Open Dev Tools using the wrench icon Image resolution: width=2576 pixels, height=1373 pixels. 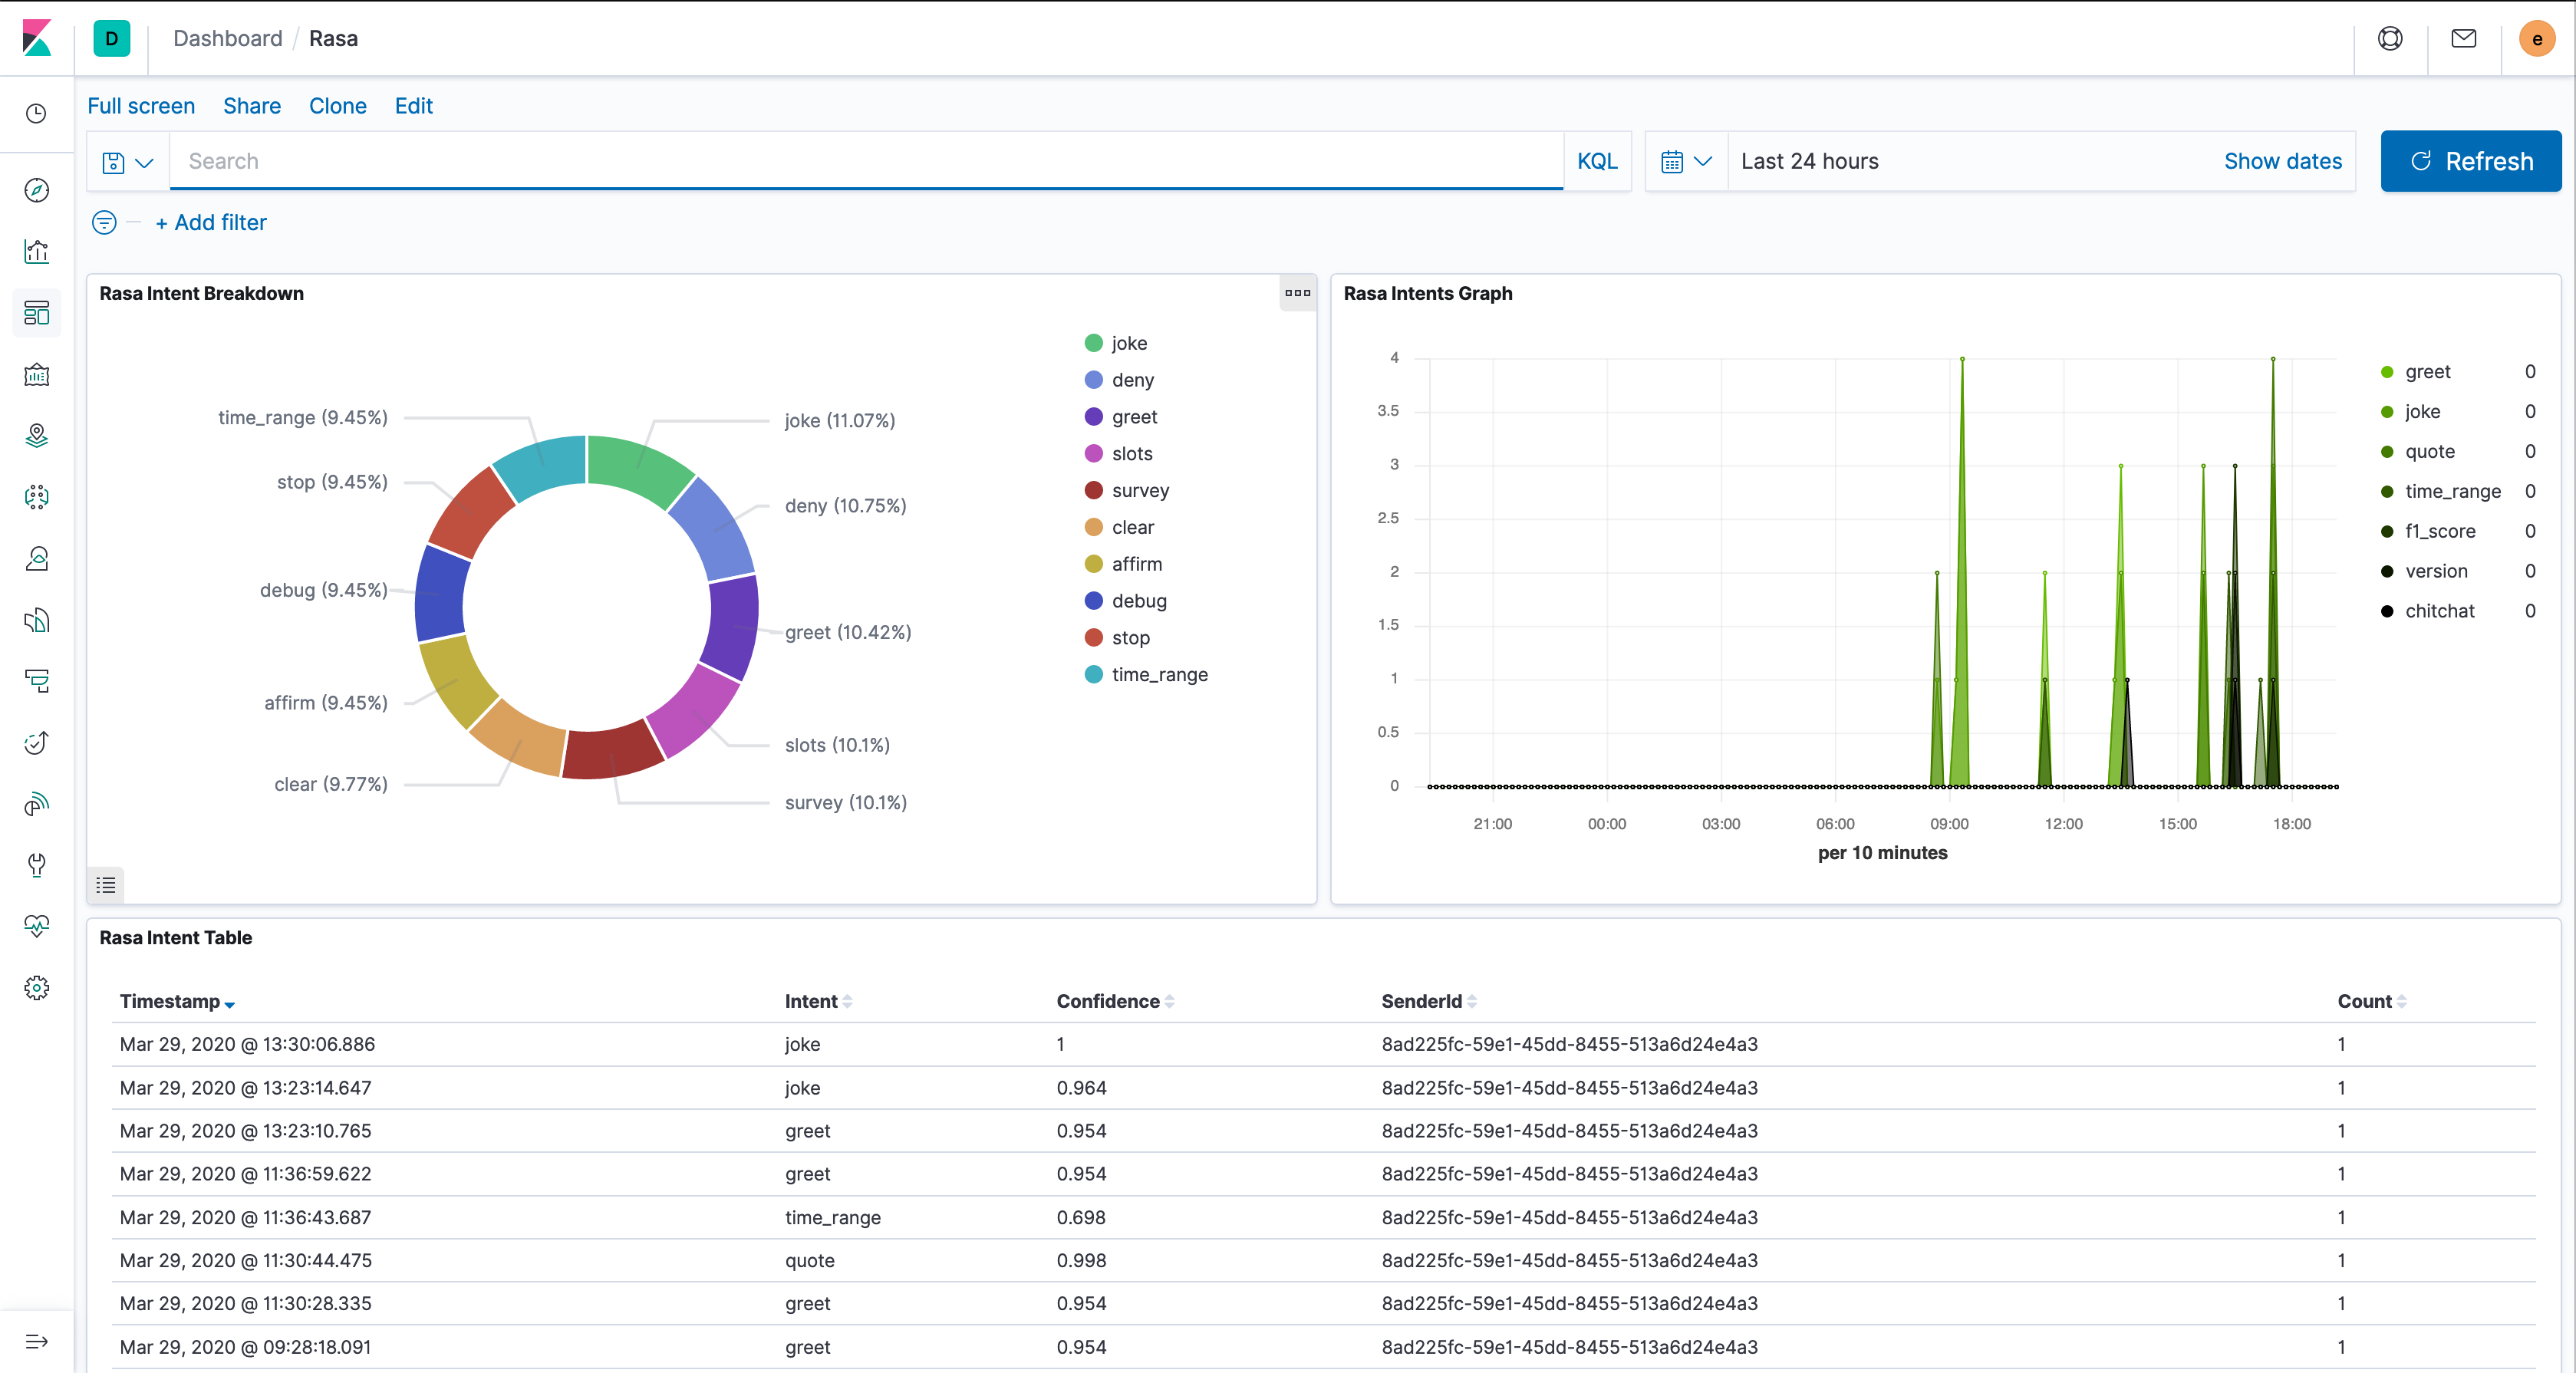pos(36,866)
